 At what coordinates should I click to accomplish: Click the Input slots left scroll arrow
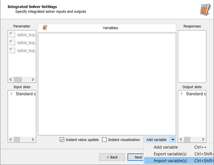pos(11,139)
